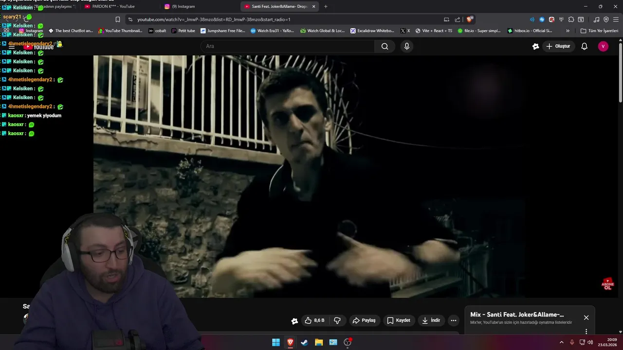Image resolution: width=623 pixels, height=350 pixels.
Task: Click the page vertical scrollbar thumb
Action: point(621,73)
